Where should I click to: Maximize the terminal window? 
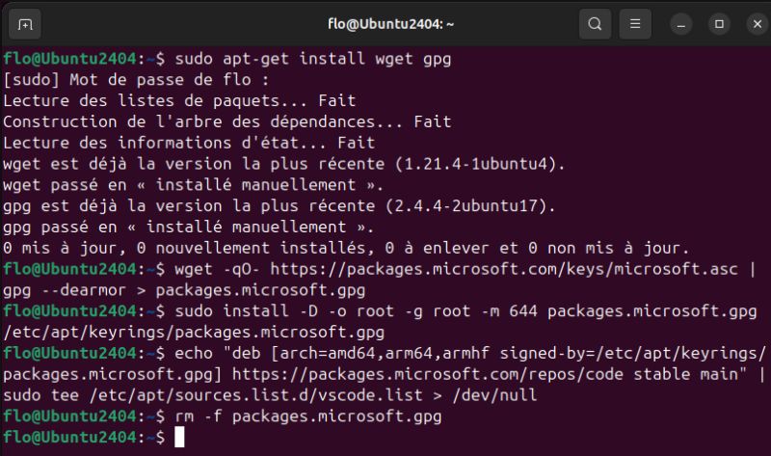coord(718,23)
